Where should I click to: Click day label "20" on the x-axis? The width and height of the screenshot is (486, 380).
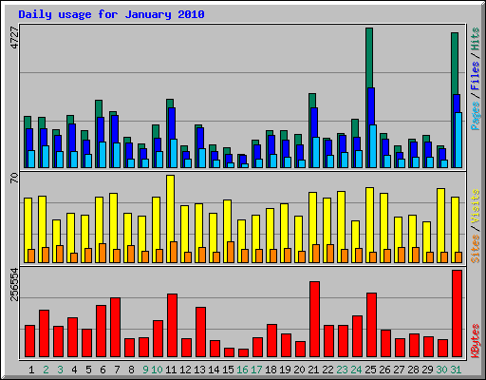pyautogui.click(x=299, y=370)
